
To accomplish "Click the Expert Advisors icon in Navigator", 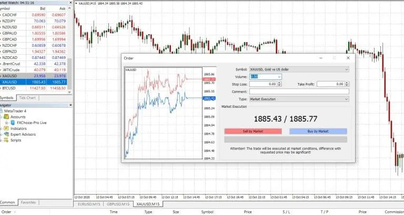I will [x=6, y=135].
